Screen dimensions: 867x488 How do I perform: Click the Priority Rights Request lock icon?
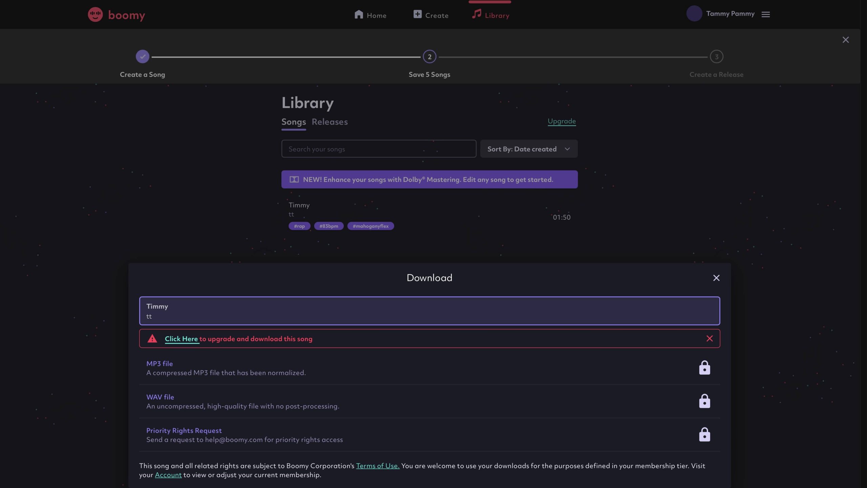[704, 435]
